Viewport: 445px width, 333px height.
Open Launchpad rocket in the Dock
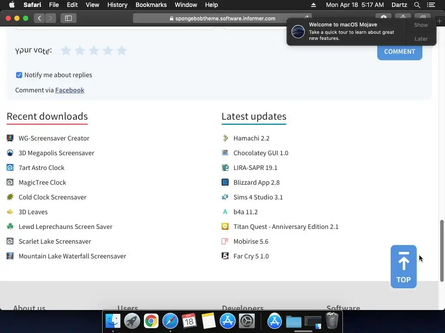pos(132,321)
